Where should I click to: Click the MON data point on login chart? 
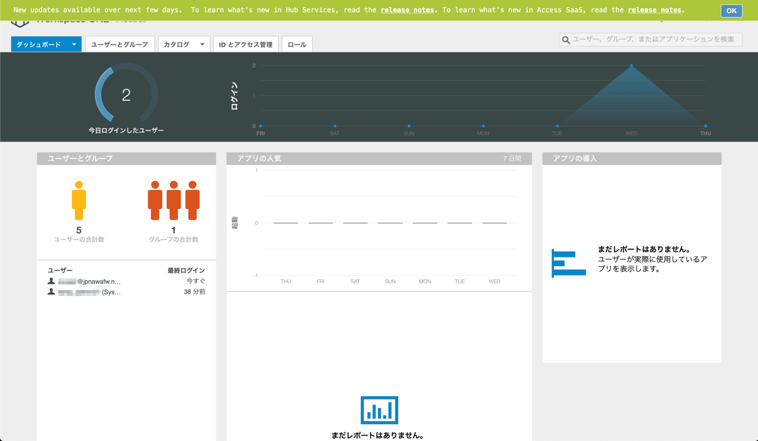click(x=483, y=126)
